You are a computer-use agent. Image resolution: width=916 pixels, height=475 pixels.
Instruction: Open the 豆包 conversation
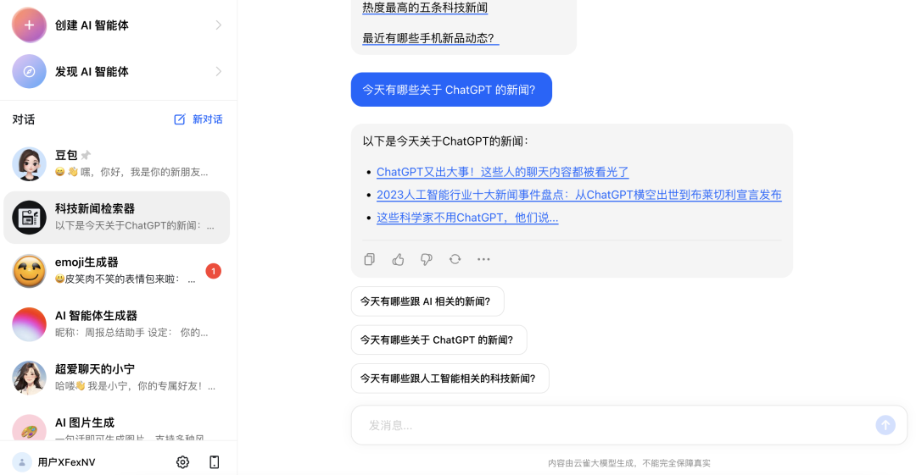[x=117, y=163]
